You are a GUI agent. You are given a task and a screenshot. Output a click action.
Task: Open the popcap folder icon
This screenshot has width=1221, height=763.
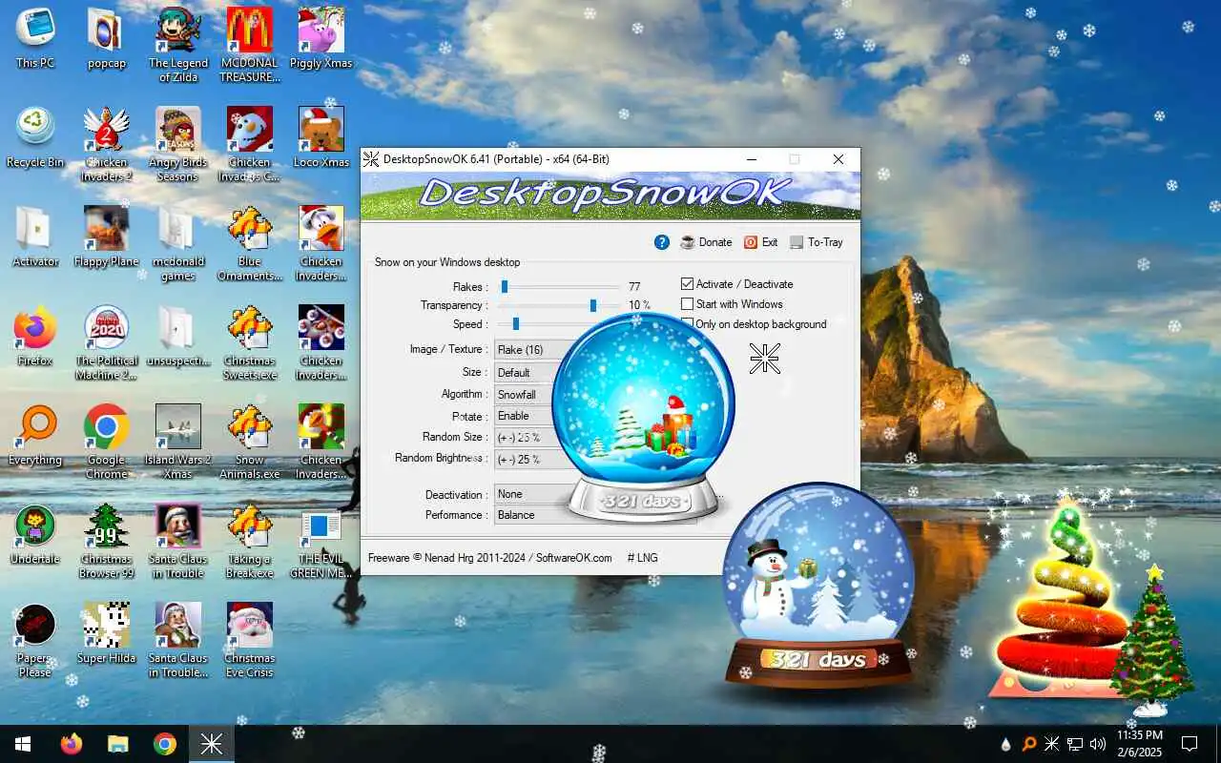106,39
